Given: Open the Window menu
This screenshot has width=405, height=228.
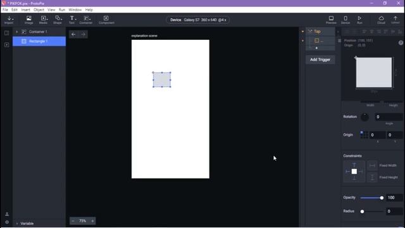Looking at the screenshot, I should coord(75,10).
